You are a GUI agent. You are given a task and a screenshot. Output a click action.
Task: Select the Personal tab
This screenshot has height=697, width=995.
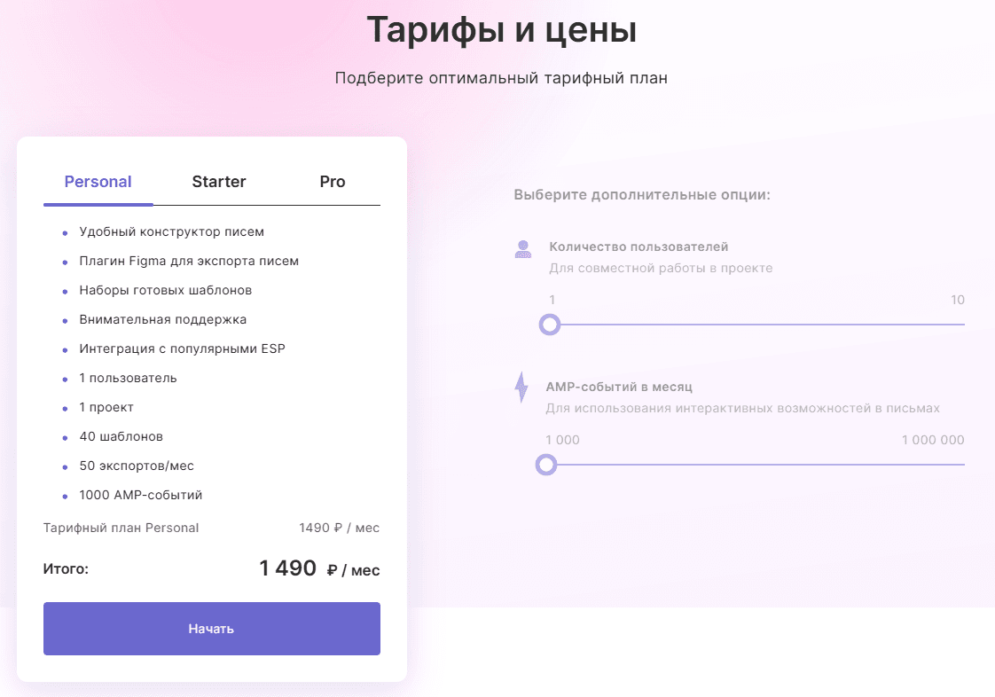tap(98, 182)
